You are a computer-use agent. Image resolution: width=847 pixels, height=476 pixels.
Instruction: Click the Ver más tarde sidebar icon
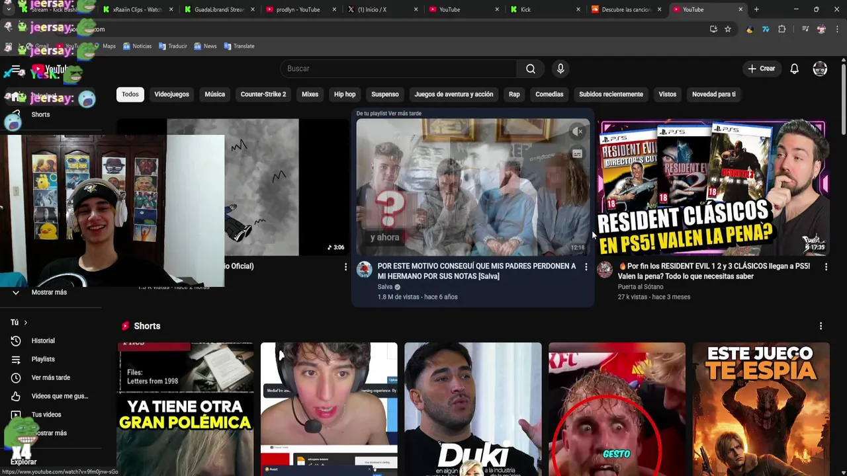16,377
